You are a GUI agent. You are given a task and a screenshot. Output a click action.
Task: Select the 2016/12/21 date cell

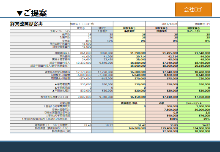click(169, 24)
